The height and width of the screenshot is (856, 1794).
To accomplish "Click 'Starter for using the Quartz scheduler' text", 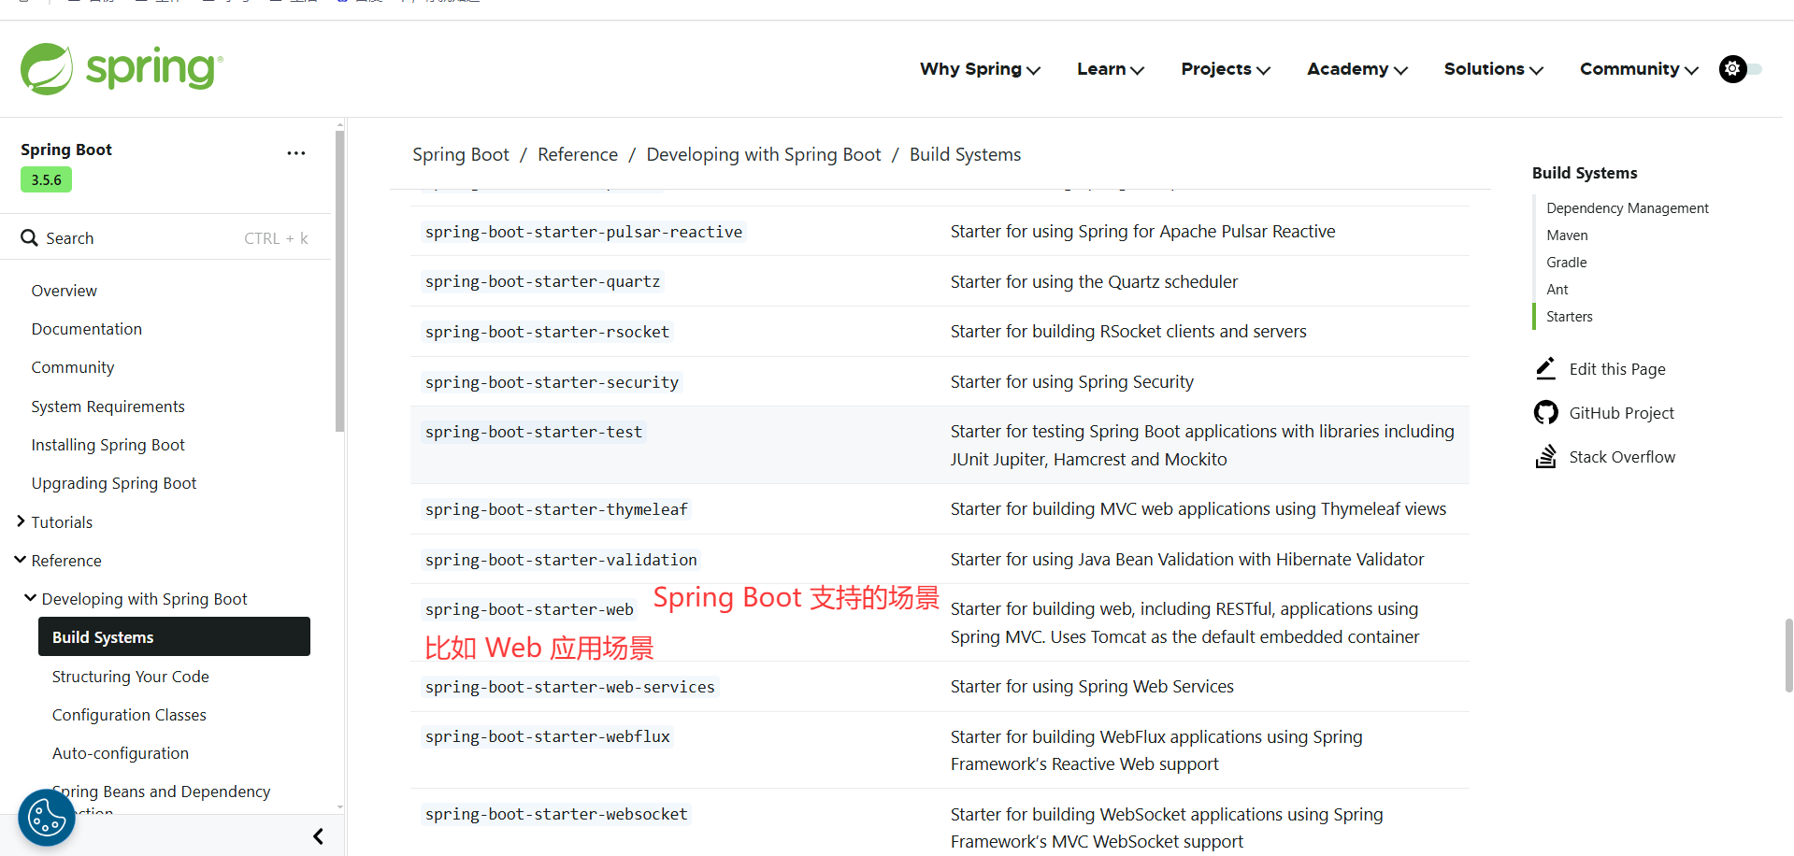I will pyautogui.click(x=1094, y=281).
